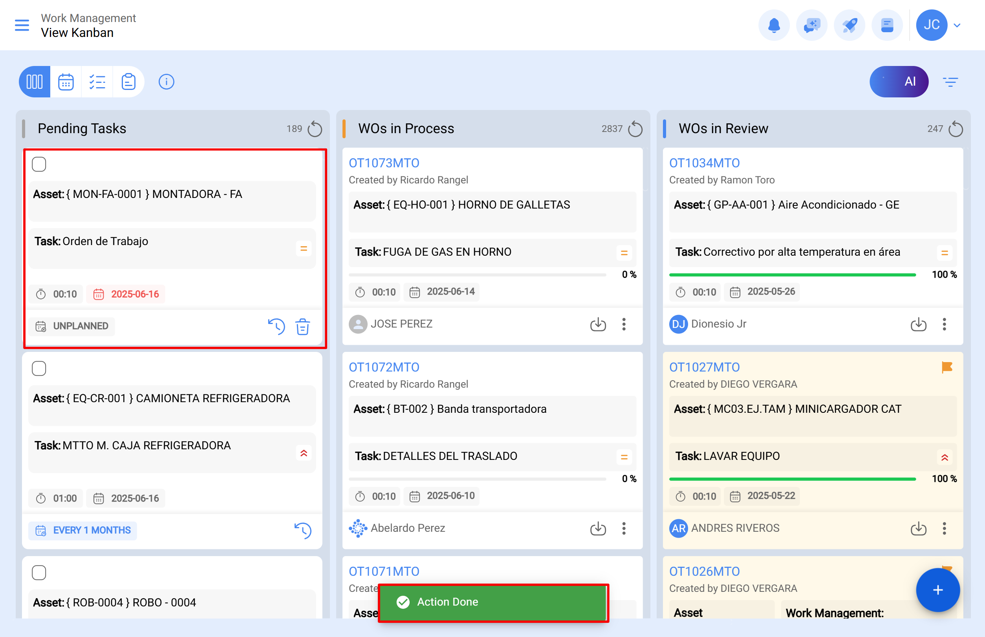Click the rocket launcher icon
Image resolution: width=985 pixels, height=637 pixels.
(850, 25)
